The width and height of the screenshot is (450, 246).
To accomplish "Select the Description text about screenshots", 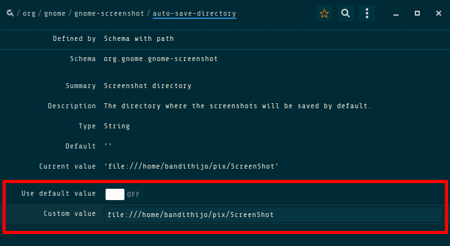I will click(x=238, y=106).
